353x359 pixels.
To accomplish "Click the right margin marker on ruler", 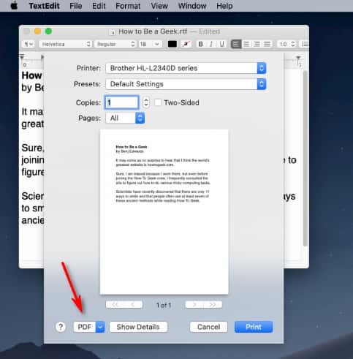I will pos(298,58).
